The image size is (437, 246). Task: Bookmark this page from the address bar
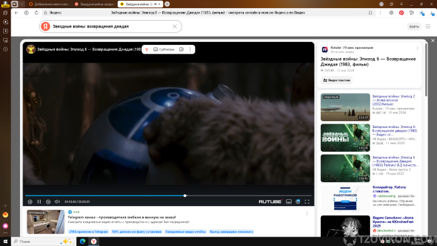click(x=370, y=13)
